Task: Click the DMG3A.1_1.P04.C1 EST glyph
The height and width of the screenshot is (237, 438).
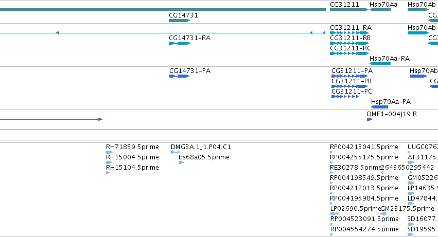Action: pos(176,152)
